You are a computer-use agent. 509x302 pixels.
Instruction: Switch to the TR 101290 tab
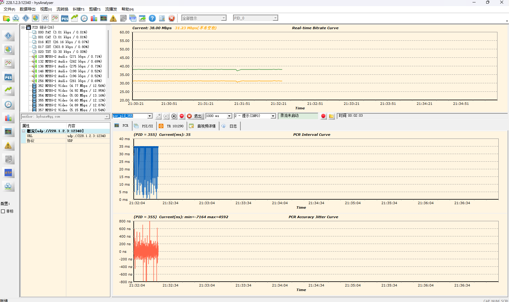click(172, 126)
